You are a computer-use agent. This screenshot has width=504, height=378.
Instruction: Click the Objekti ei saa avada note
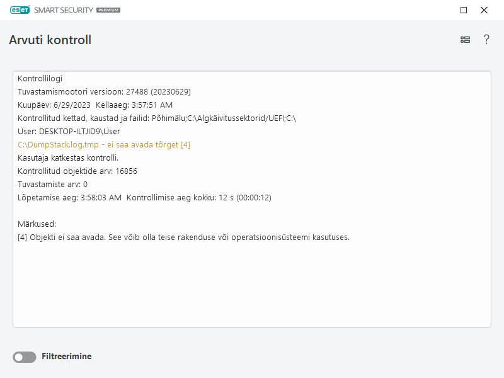(x=183, y=238)
